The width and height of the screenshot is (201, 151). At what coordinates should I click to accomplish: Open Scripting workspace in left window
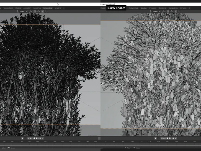click(58, 8)
